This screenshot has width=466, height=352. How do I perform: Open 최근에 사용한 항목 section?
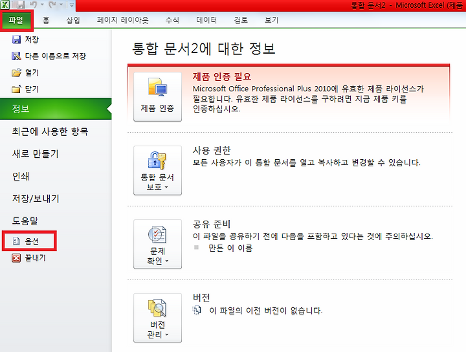tap(50, 131)
